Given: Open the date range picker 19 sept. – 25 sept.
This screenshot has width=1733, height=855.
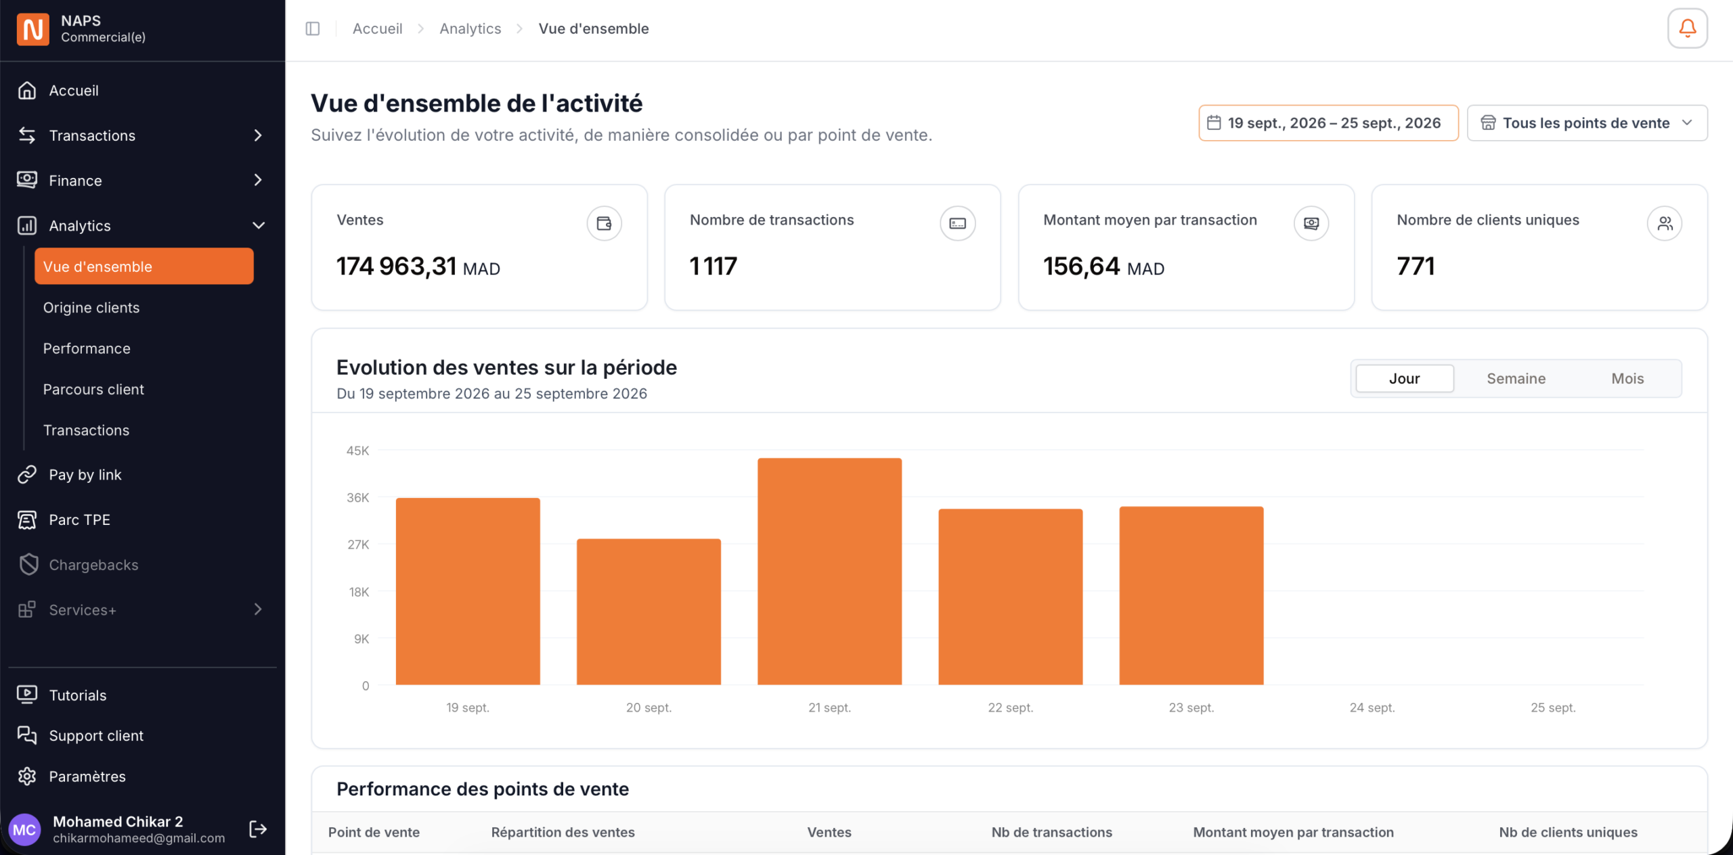Looking at the screenshot, I should (1328, 123).
